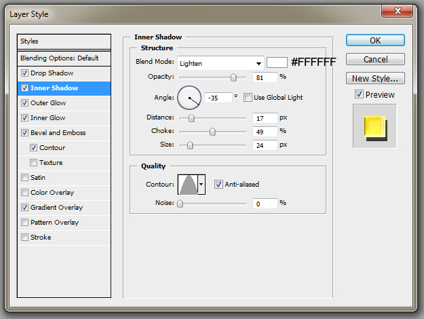Image resolution: width=424 pixels, height=319 pixels.
Task: Uncheck the Gradient Overlay checkbox
Action: point(24,207)
